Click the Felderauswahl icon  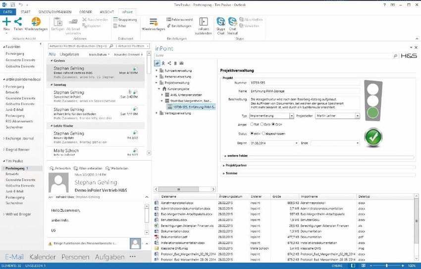[168, 20]
